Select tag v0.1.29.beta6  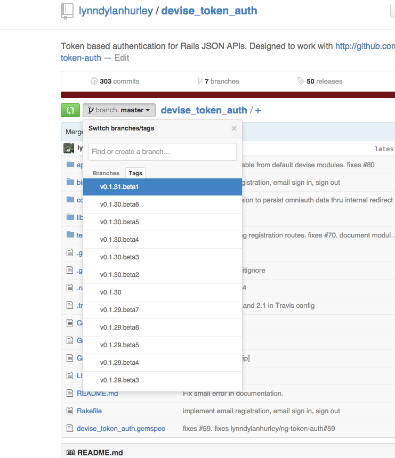click(x=163, y=328)
